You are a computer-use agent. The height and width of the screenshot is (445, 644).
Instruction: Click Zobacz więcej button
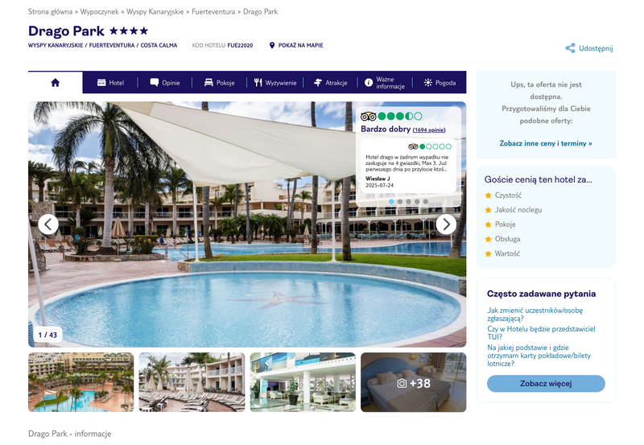546,383
